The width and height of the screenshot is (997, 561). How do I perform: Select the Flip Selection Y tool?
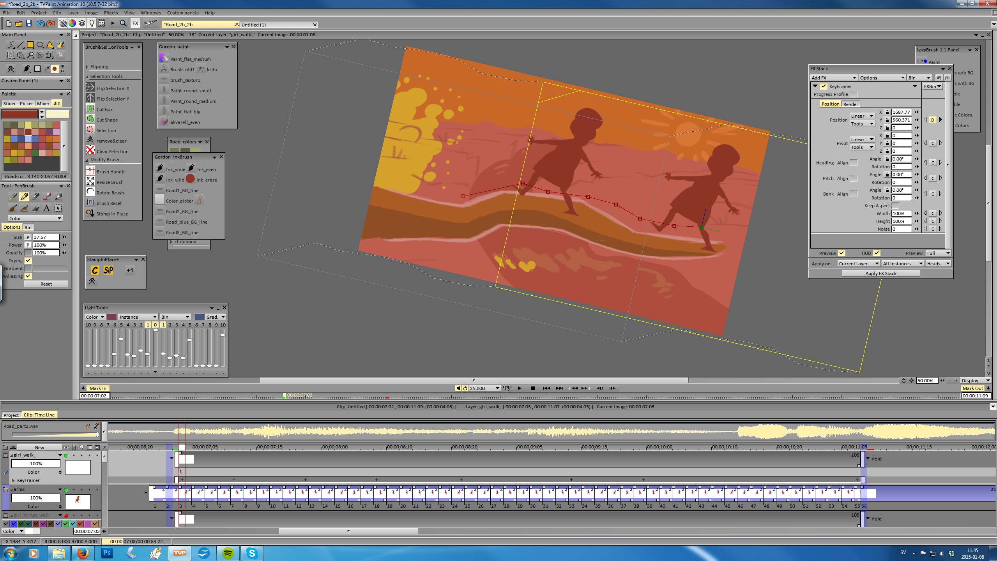(x=113, y=99)
